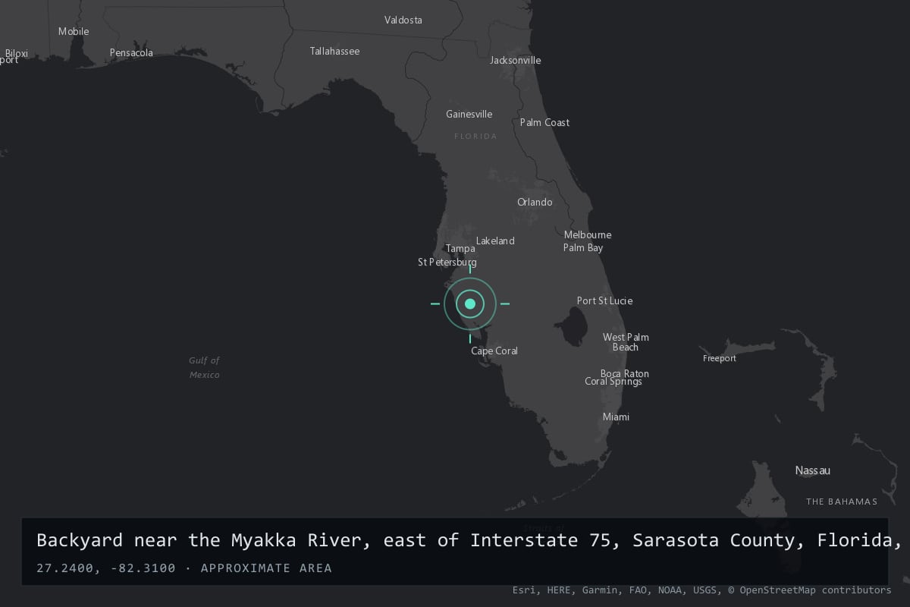The width and height of the screenshot is (910, 607).
Task: Select the Tallahassee label
Action: click(334, 52)
